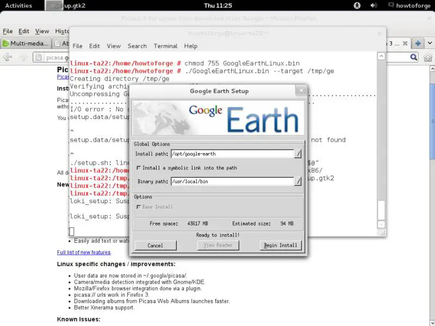Open the Full list of new features link
The height and width of the screenshot is (326, 435).
tap(84, 252)
